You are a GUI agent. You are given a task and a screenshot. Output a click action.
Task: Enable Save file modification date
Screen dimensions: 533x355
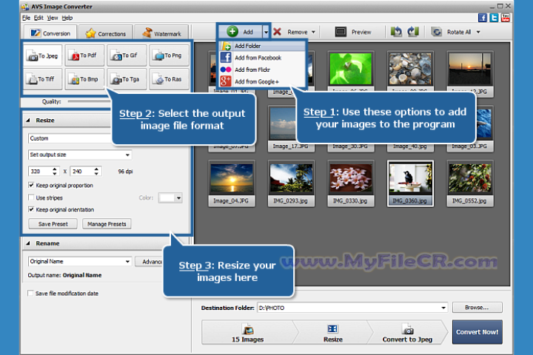point(30,293)
